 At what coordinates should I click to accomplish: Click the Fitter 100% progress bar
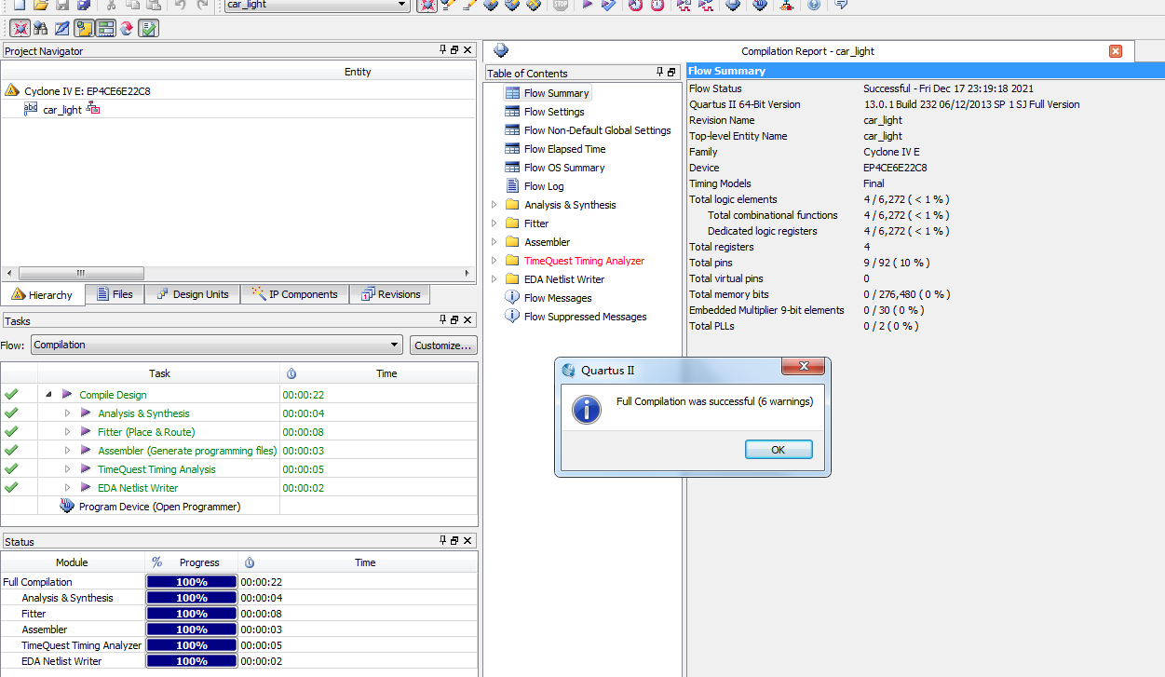point(191,614)
